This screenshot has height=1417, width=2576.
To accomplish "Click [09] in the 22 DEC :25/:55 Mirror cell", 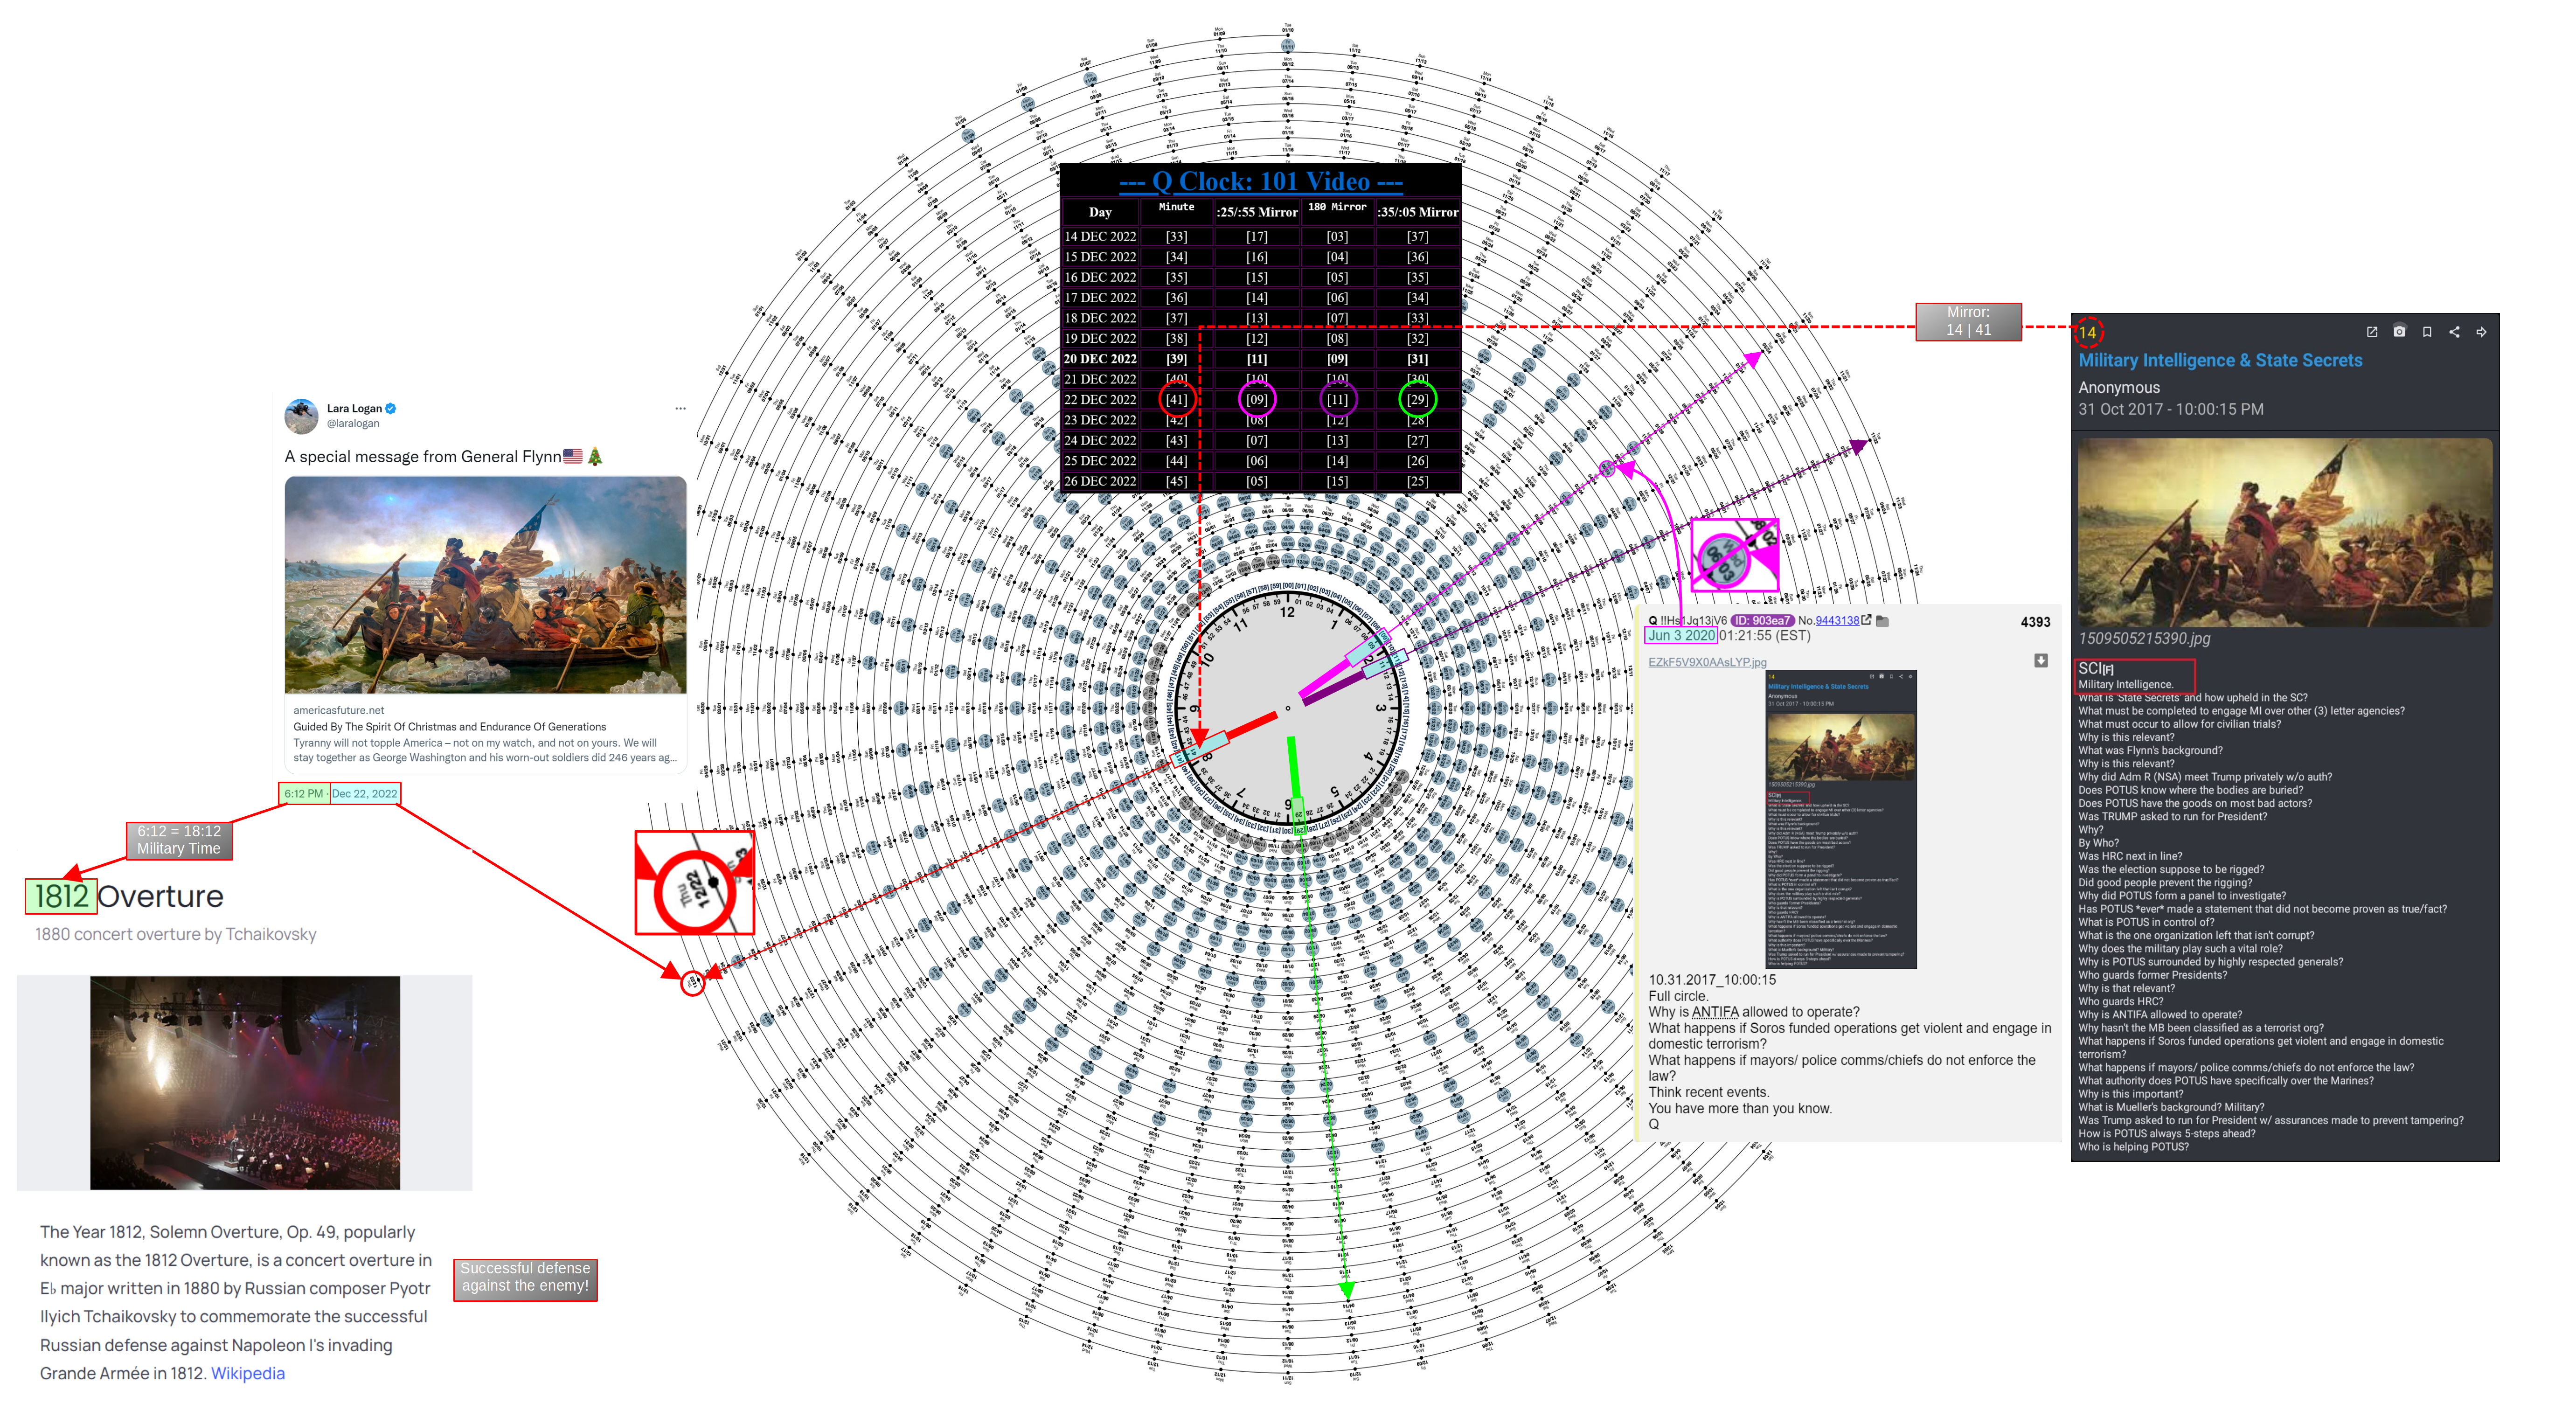I will click(1256, 400).
